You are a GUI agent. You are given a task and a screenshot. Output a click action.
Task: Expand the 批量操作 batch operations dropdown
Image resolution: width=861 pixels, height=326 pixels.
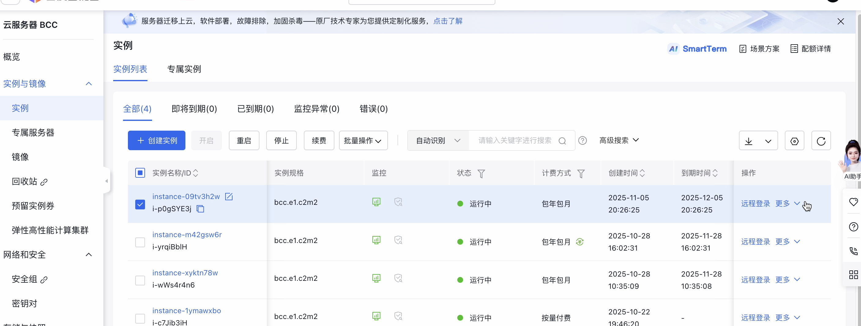coord(363,140)
